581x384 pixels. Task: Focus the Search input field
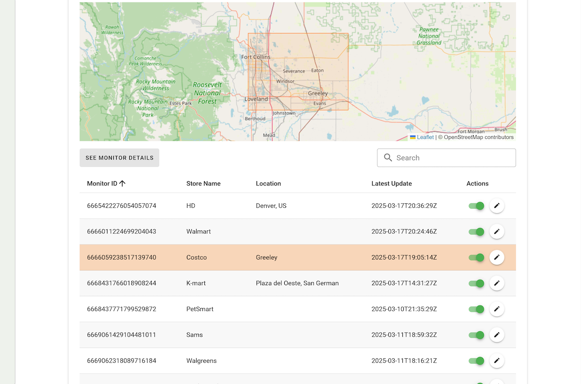click(x=446, y=158)
